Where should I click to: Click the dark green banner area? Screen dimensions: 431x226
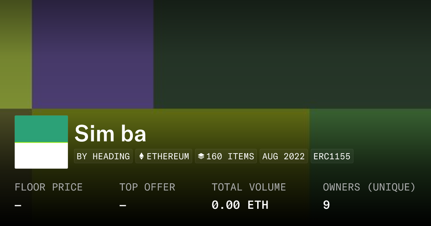291,54
